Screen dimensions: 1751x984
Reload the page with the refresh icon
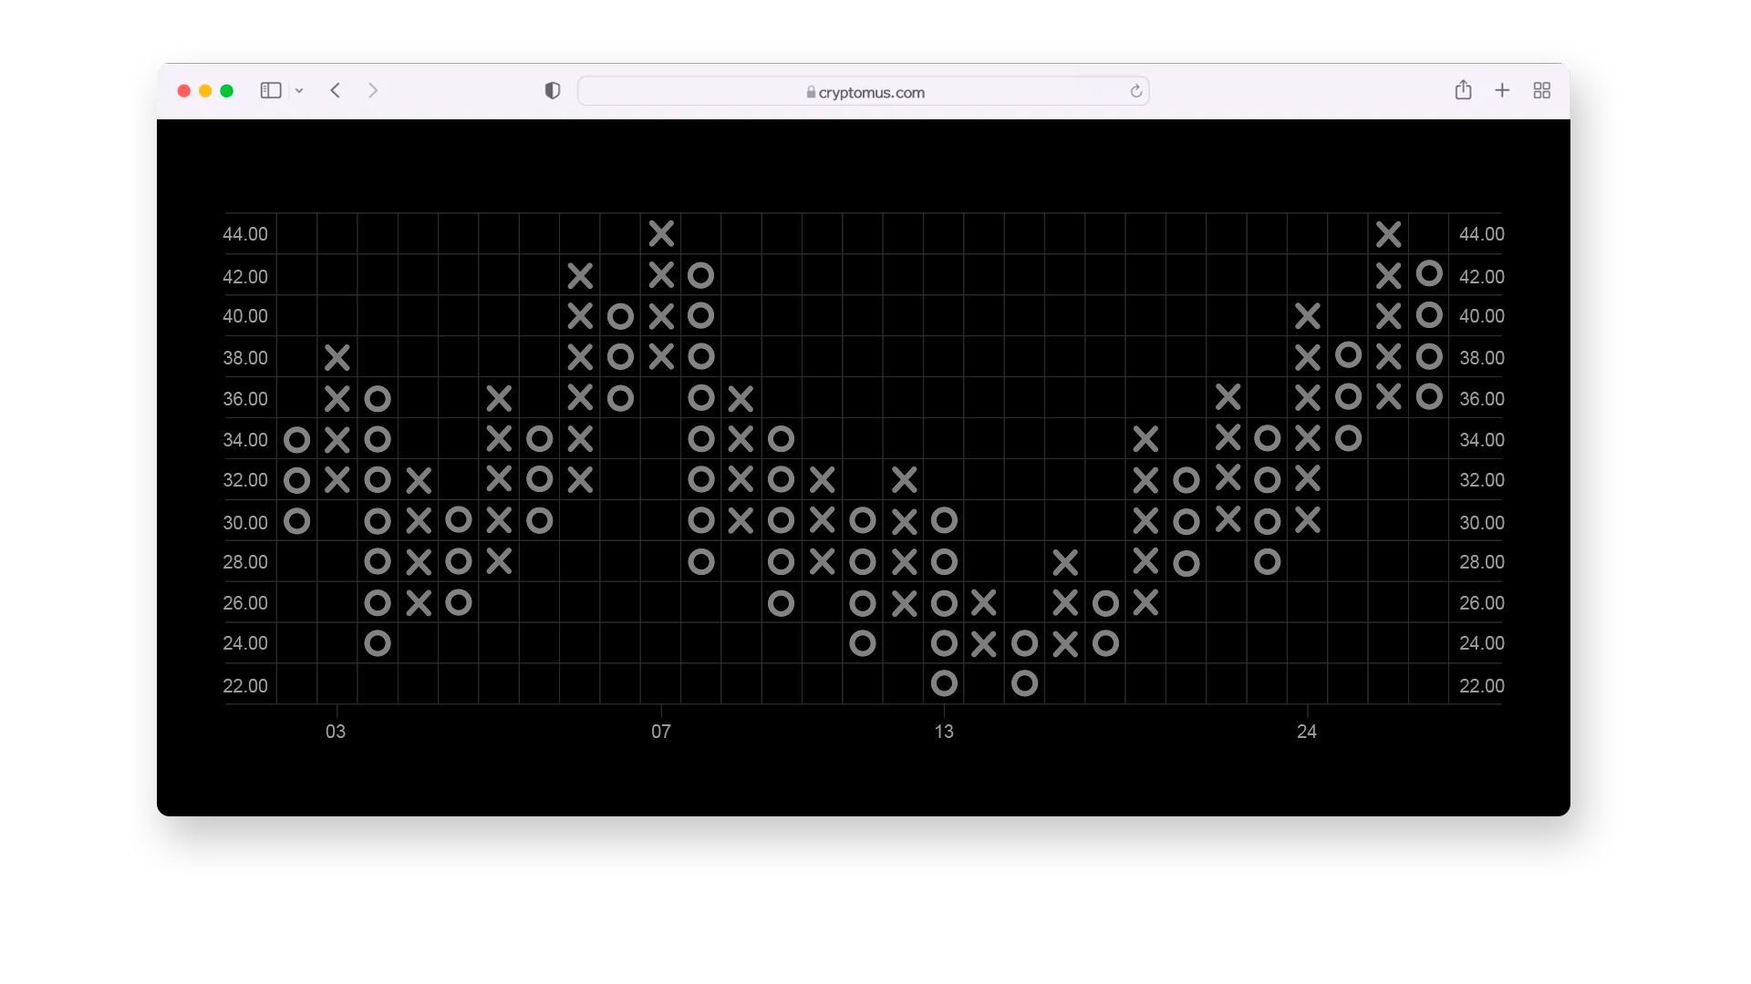pos(1135,91)
